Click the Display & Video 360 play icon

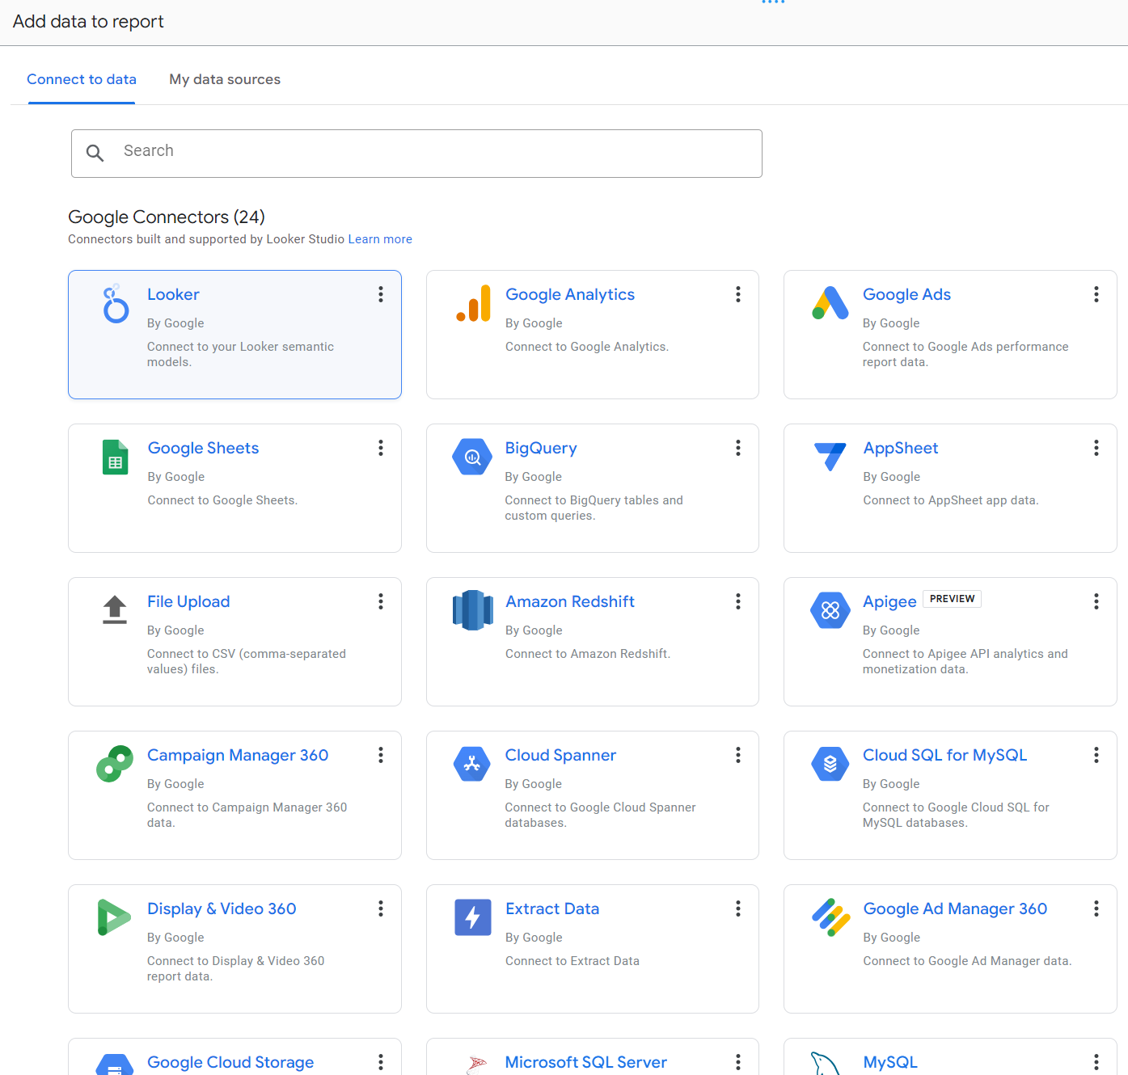[114, 917]
